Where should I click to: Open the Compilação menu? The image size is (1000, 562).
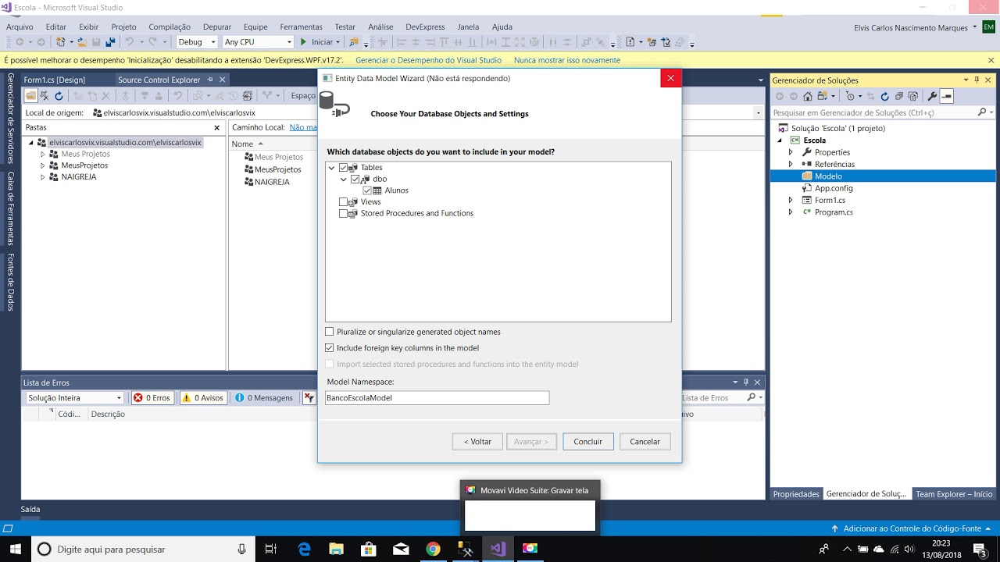(x=170, y=27)
